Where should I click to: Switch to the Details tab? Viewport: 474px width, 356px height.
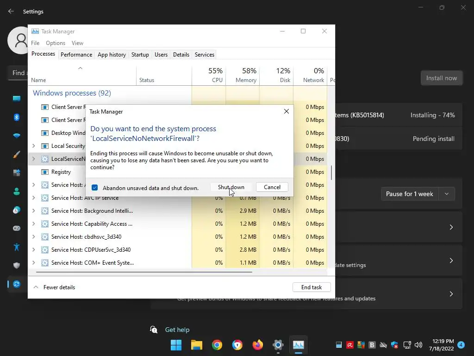coord(181,55)
